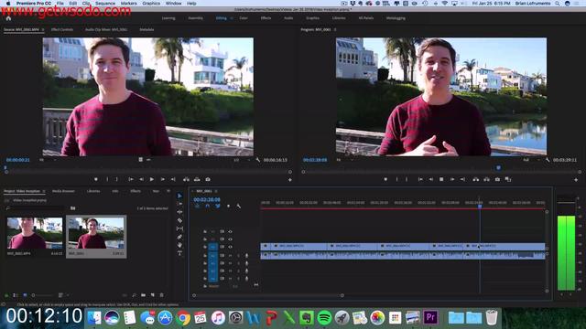The image size is (586, 329).
Task: Open timeline sequence panel menu
Action: 216,191
